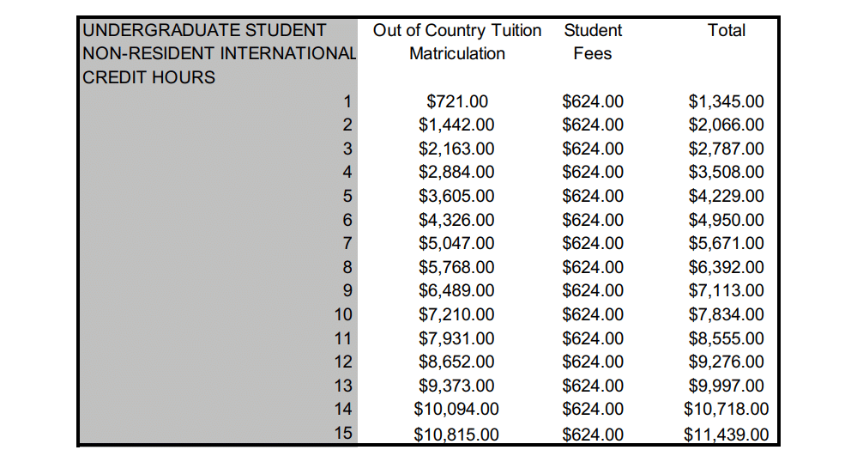Click the 'Student Fees' column header

593,41
